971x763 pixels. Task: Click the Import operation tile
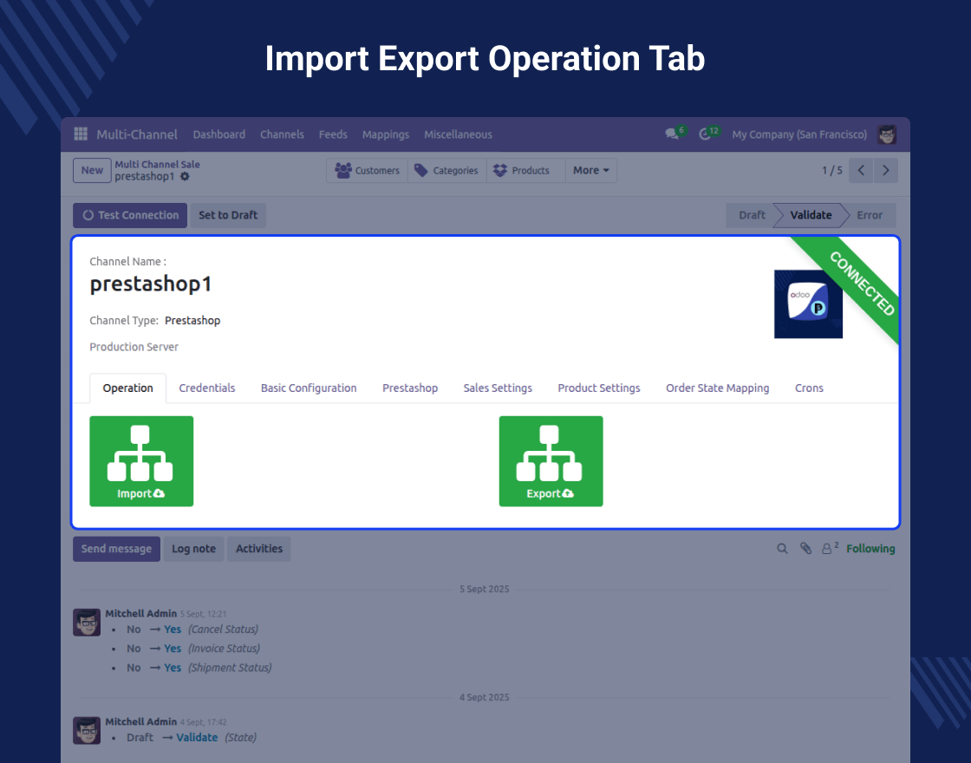(141, 461)
